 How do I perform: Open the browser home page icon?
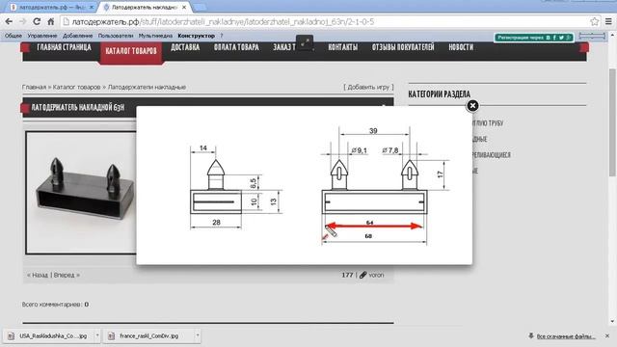click(x=51, y=21)
